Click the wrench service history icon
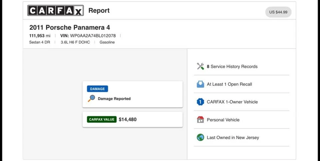 (200, 66)
